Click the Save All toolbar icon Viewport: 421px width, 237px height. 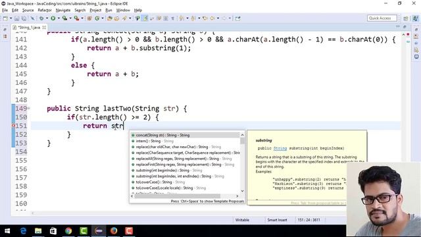[x=24, y=18]
